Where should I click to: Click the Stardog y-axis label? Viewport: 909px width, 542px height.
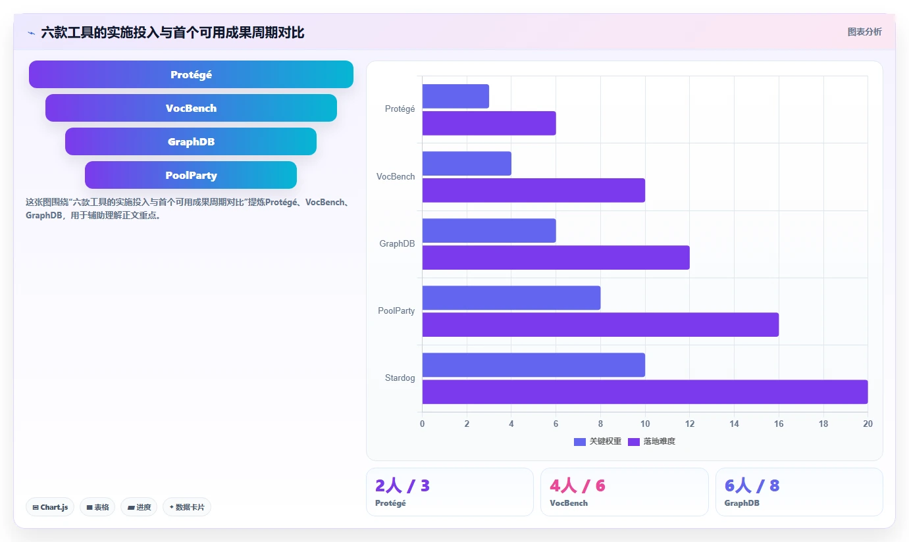click(400, 378)
